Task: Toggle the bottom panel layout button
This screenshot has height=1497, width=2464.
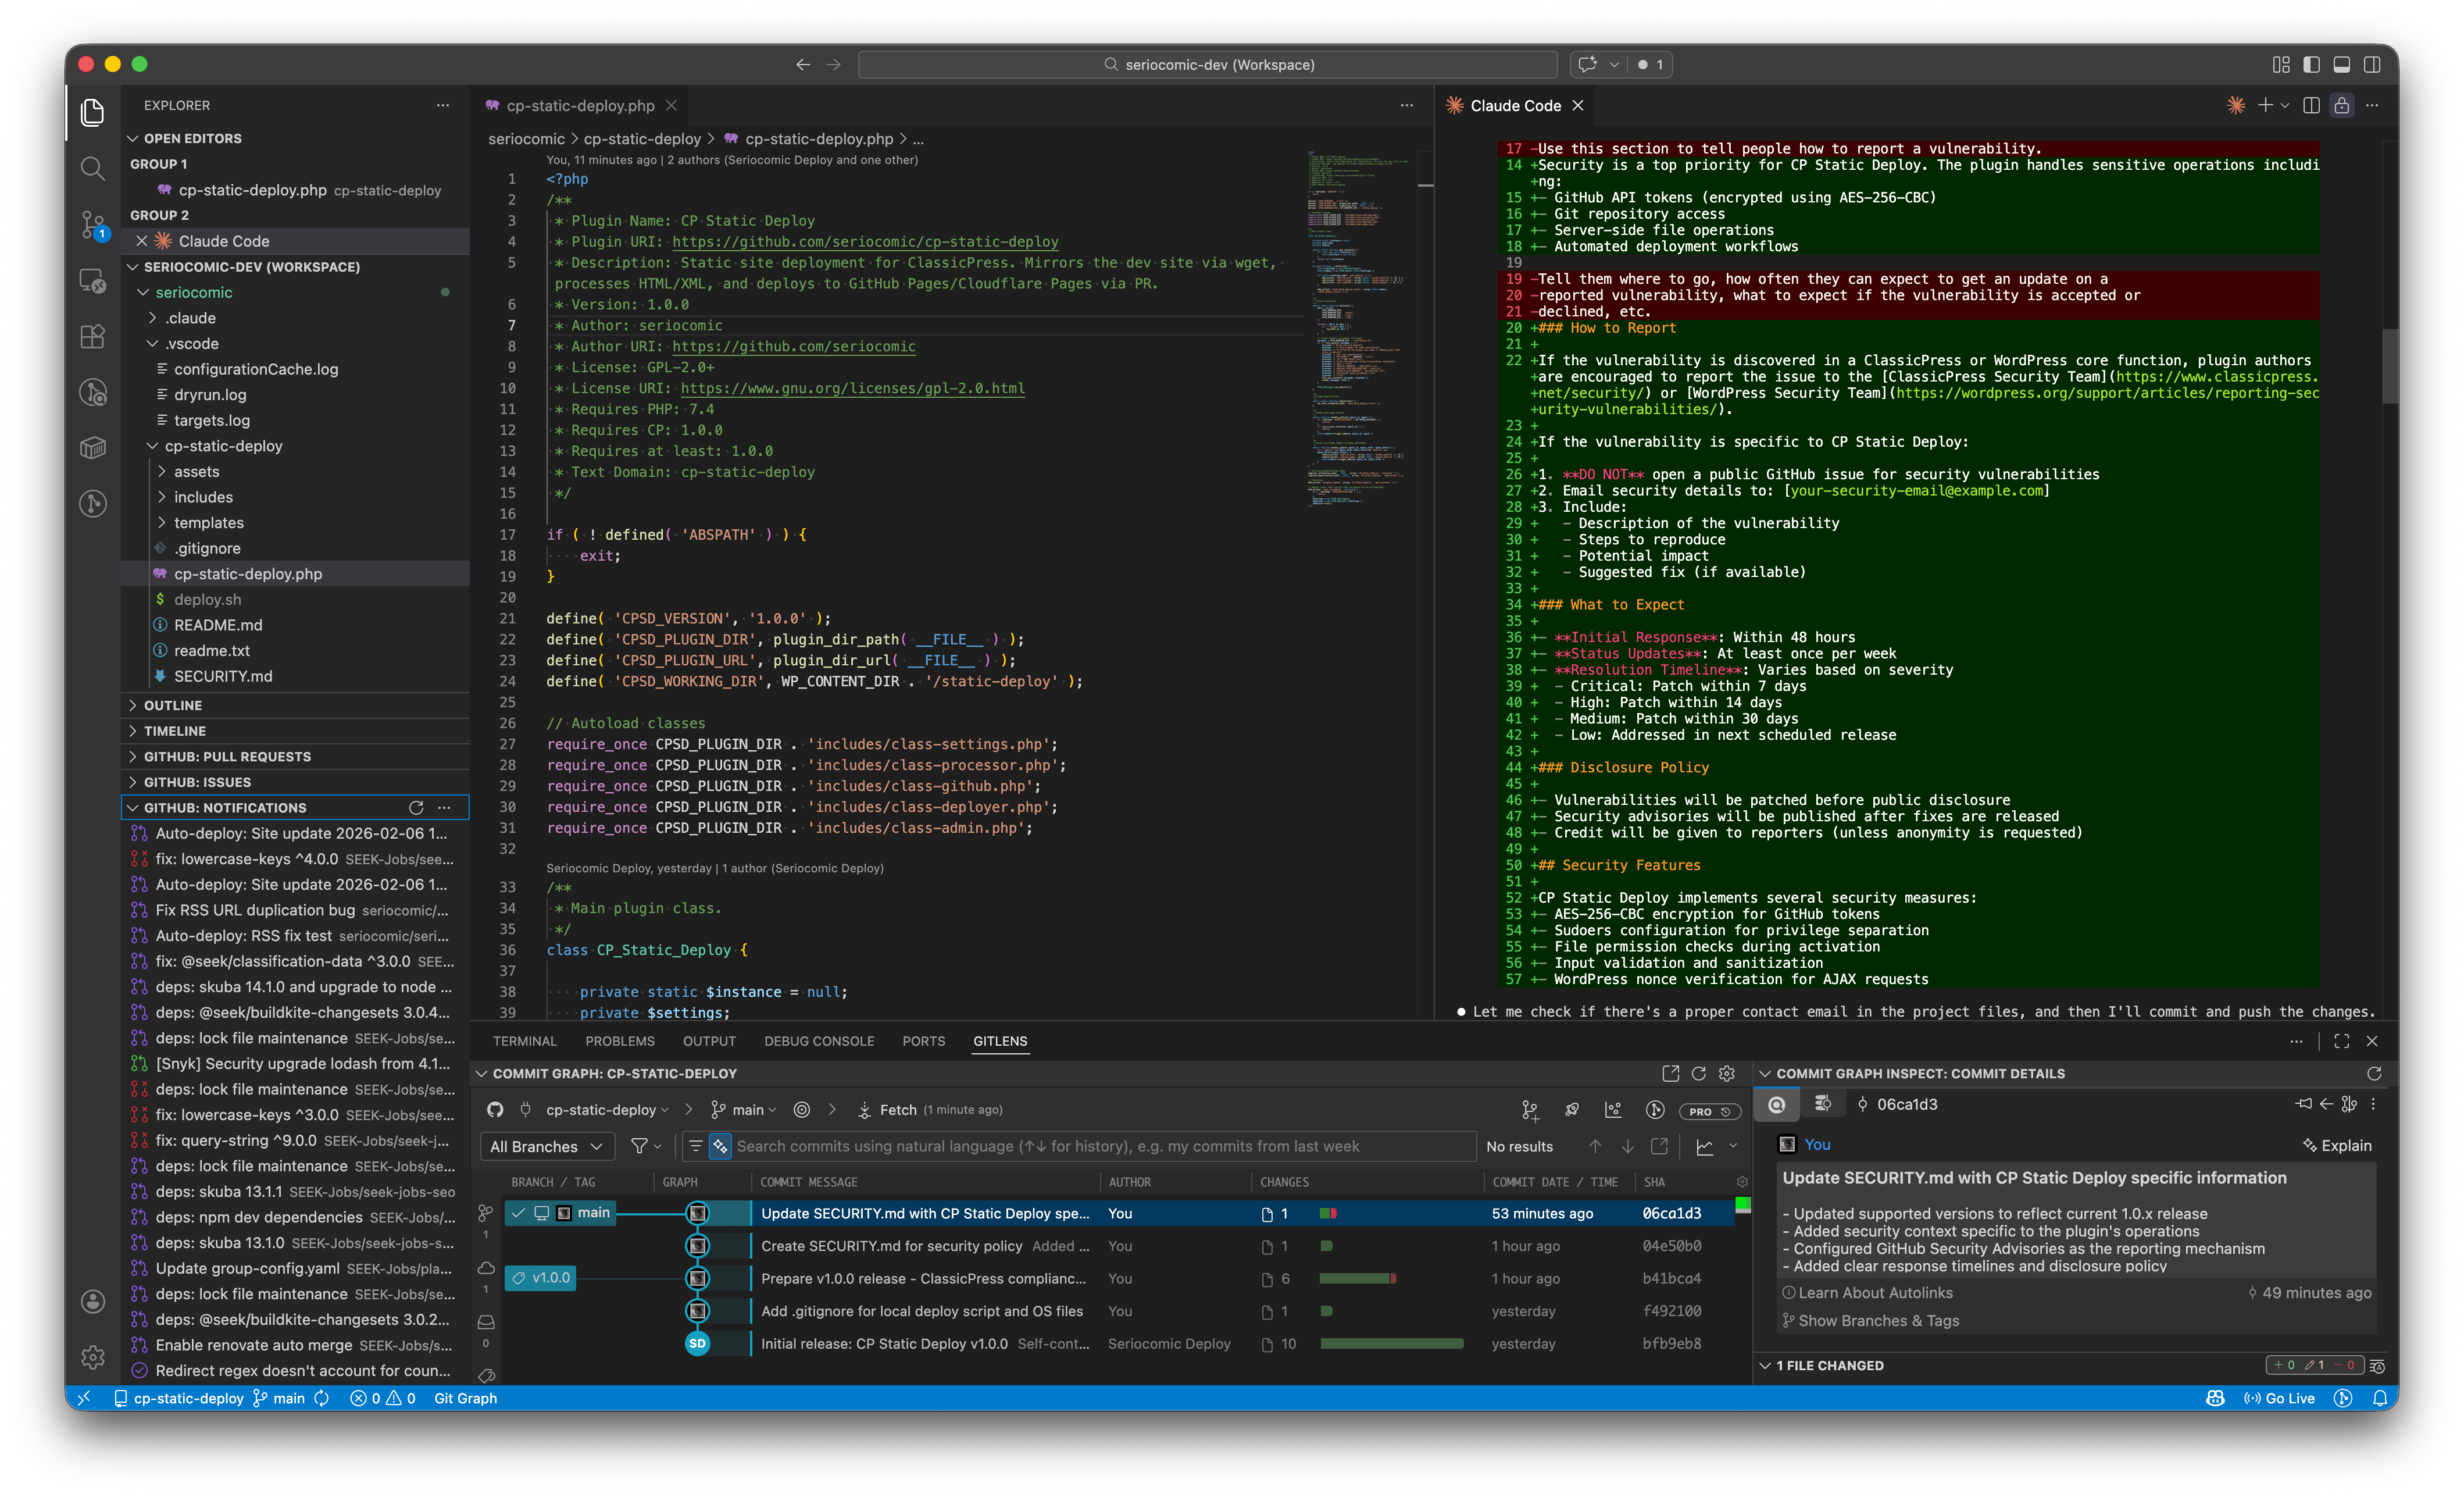Action: tap(2341, 64)
